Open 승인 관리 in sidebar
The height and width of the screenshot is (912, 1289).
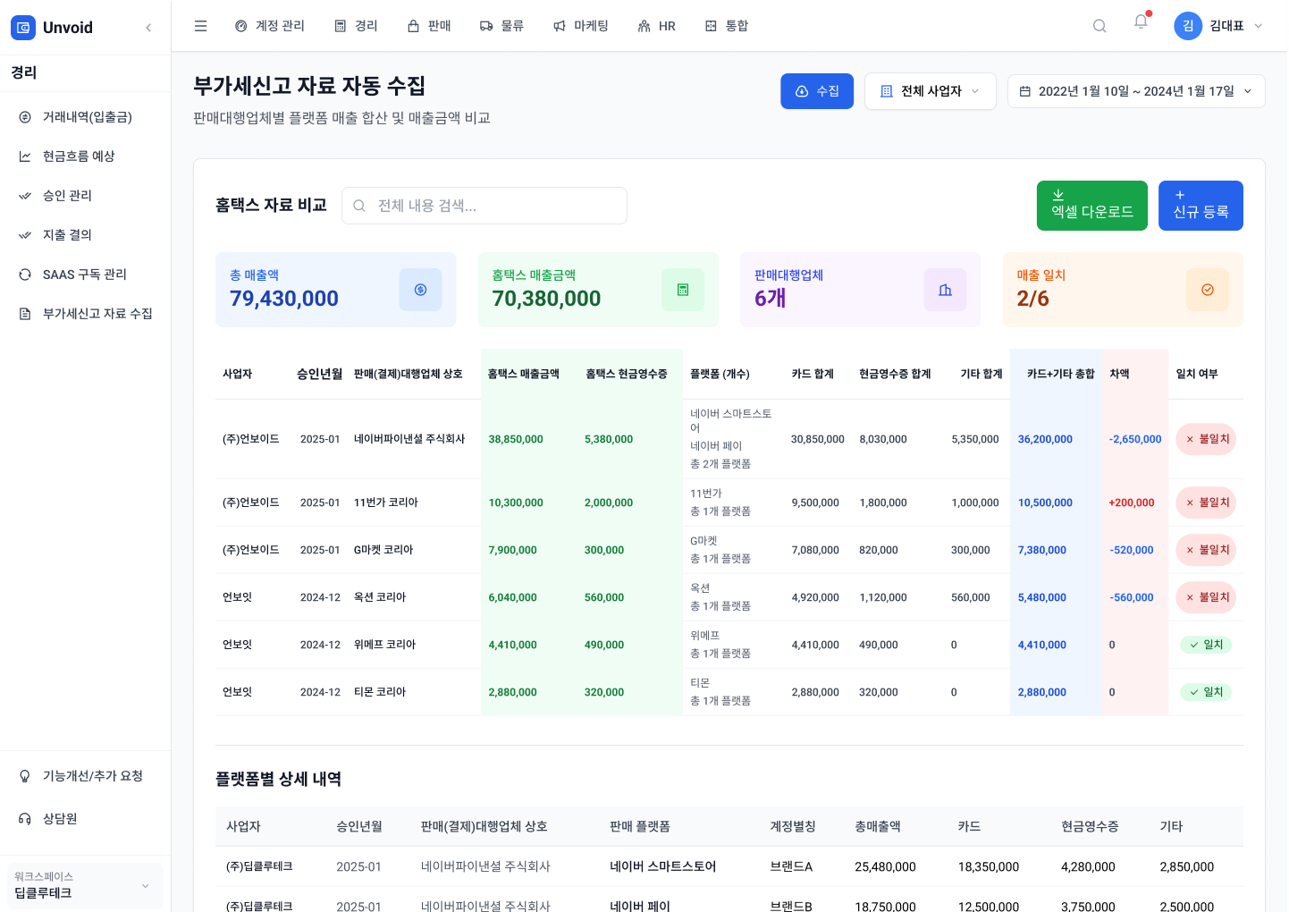click(85, 196)
